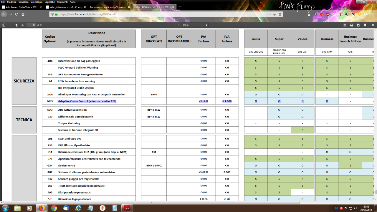Click the PDF zoom out minus button
Viewport: 377px width, 212px height.
pyautogui.click(x=172, y=25)
